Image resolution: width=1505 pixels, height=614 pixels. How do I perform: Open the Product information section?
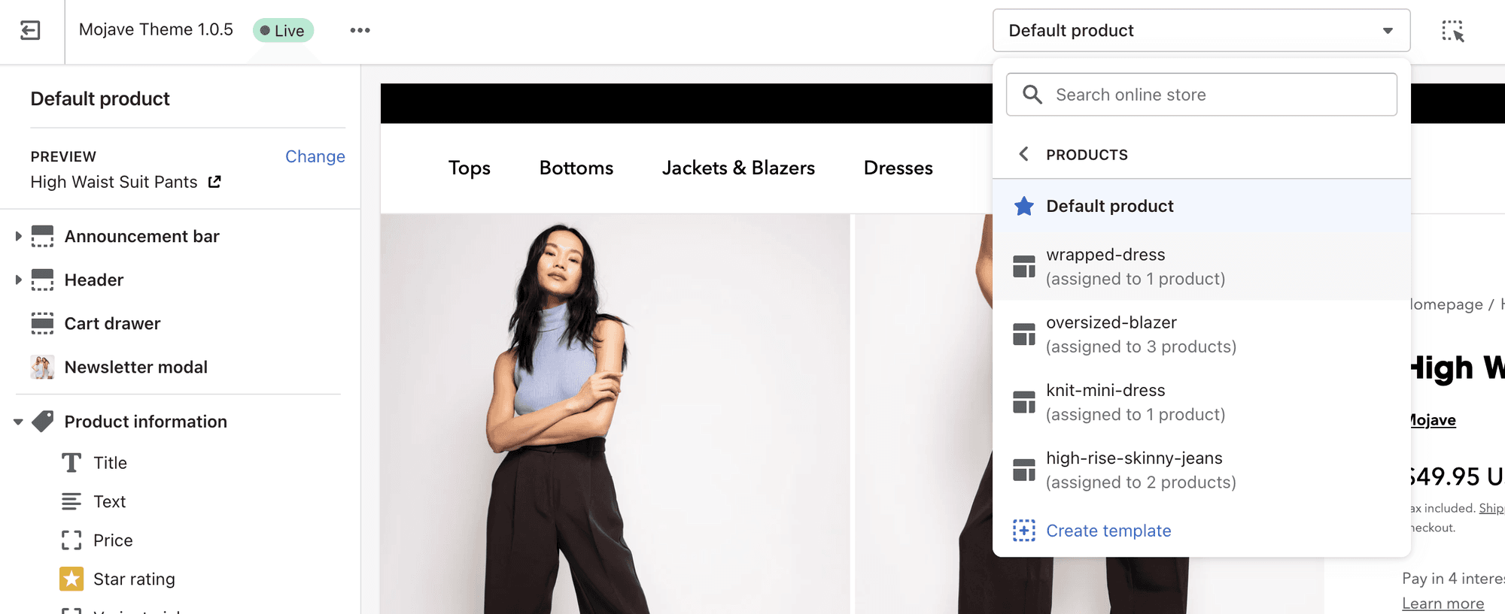coord(145,422)
